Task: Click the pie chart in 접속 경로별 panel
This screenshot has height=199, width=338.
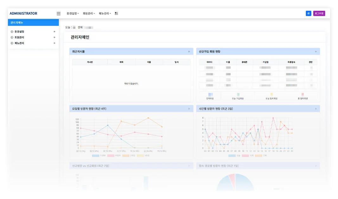Action: click(x=235, y=183)
